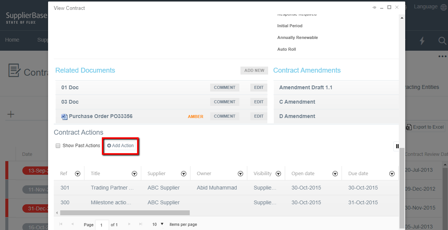Click the plus icon on the left panel
448x230 pixels.
11,114
